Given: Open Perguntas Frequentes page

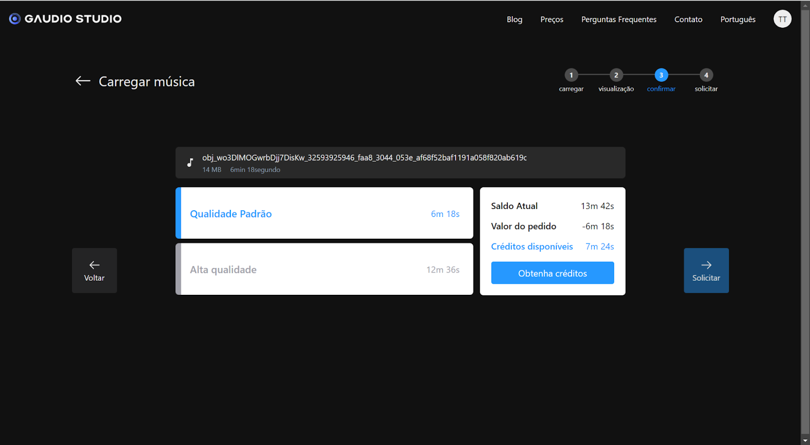Looking at the screenshot, I should pyautogui.click(x=619, y=19).
